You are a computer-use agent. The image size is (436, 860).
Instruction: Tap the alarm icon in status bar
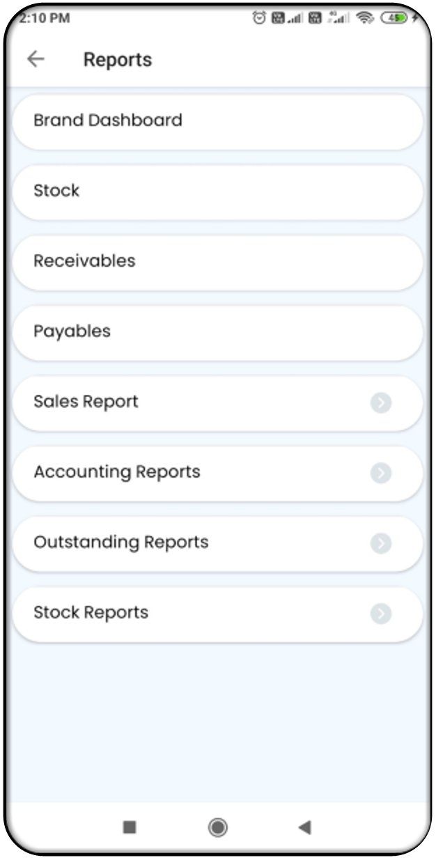pos(259,19)
